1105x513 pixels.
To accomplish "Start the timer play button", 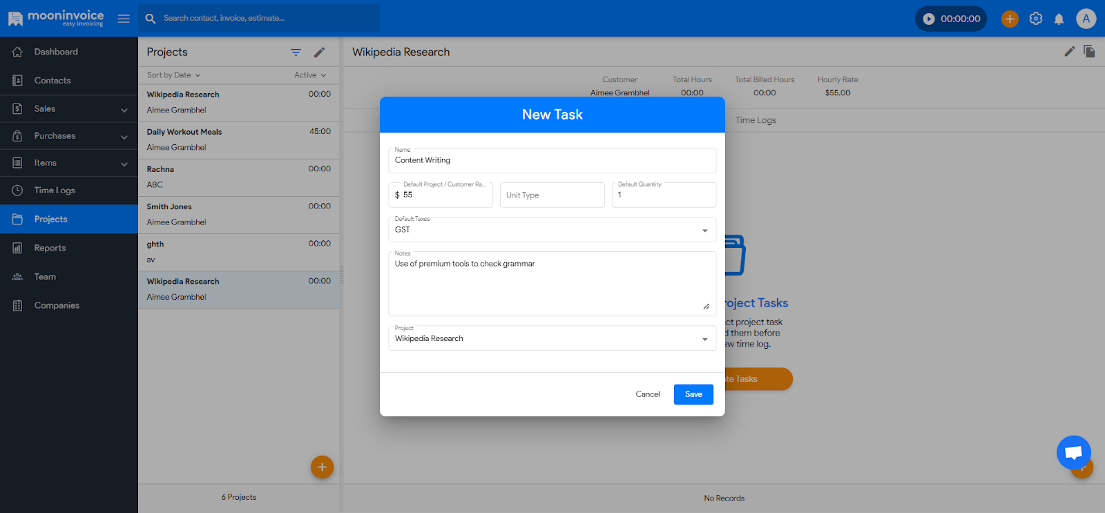I will coord(929,19).
